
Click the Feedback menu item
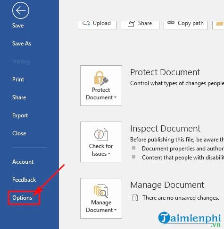click(x=24, y=180)
